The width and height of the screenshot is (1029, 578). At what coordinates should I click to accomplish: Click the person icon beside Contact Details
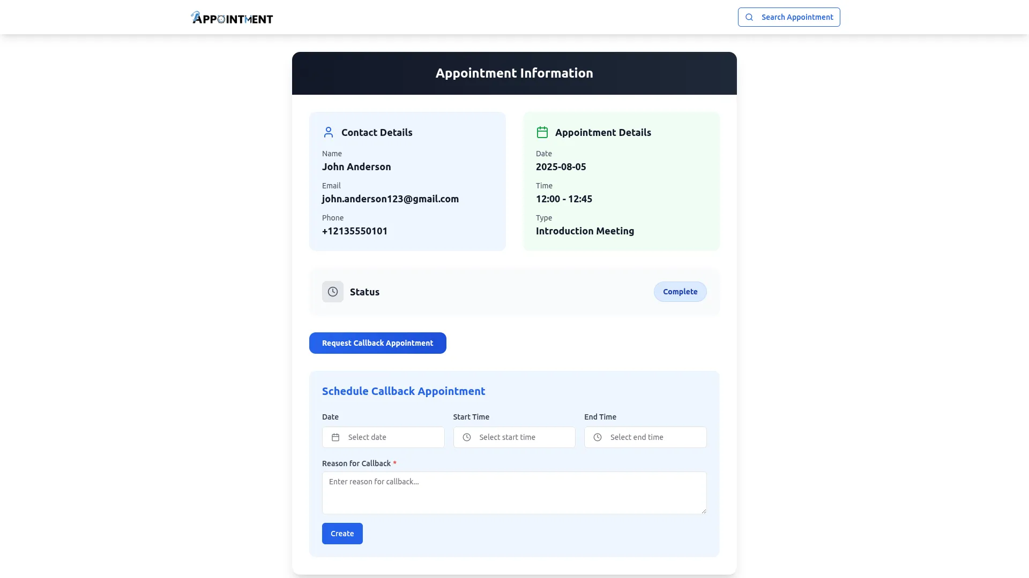point(329,132)
